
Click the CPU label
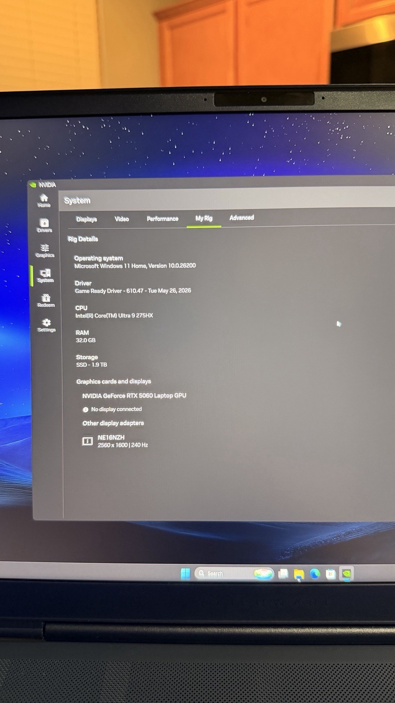point(81,308)
